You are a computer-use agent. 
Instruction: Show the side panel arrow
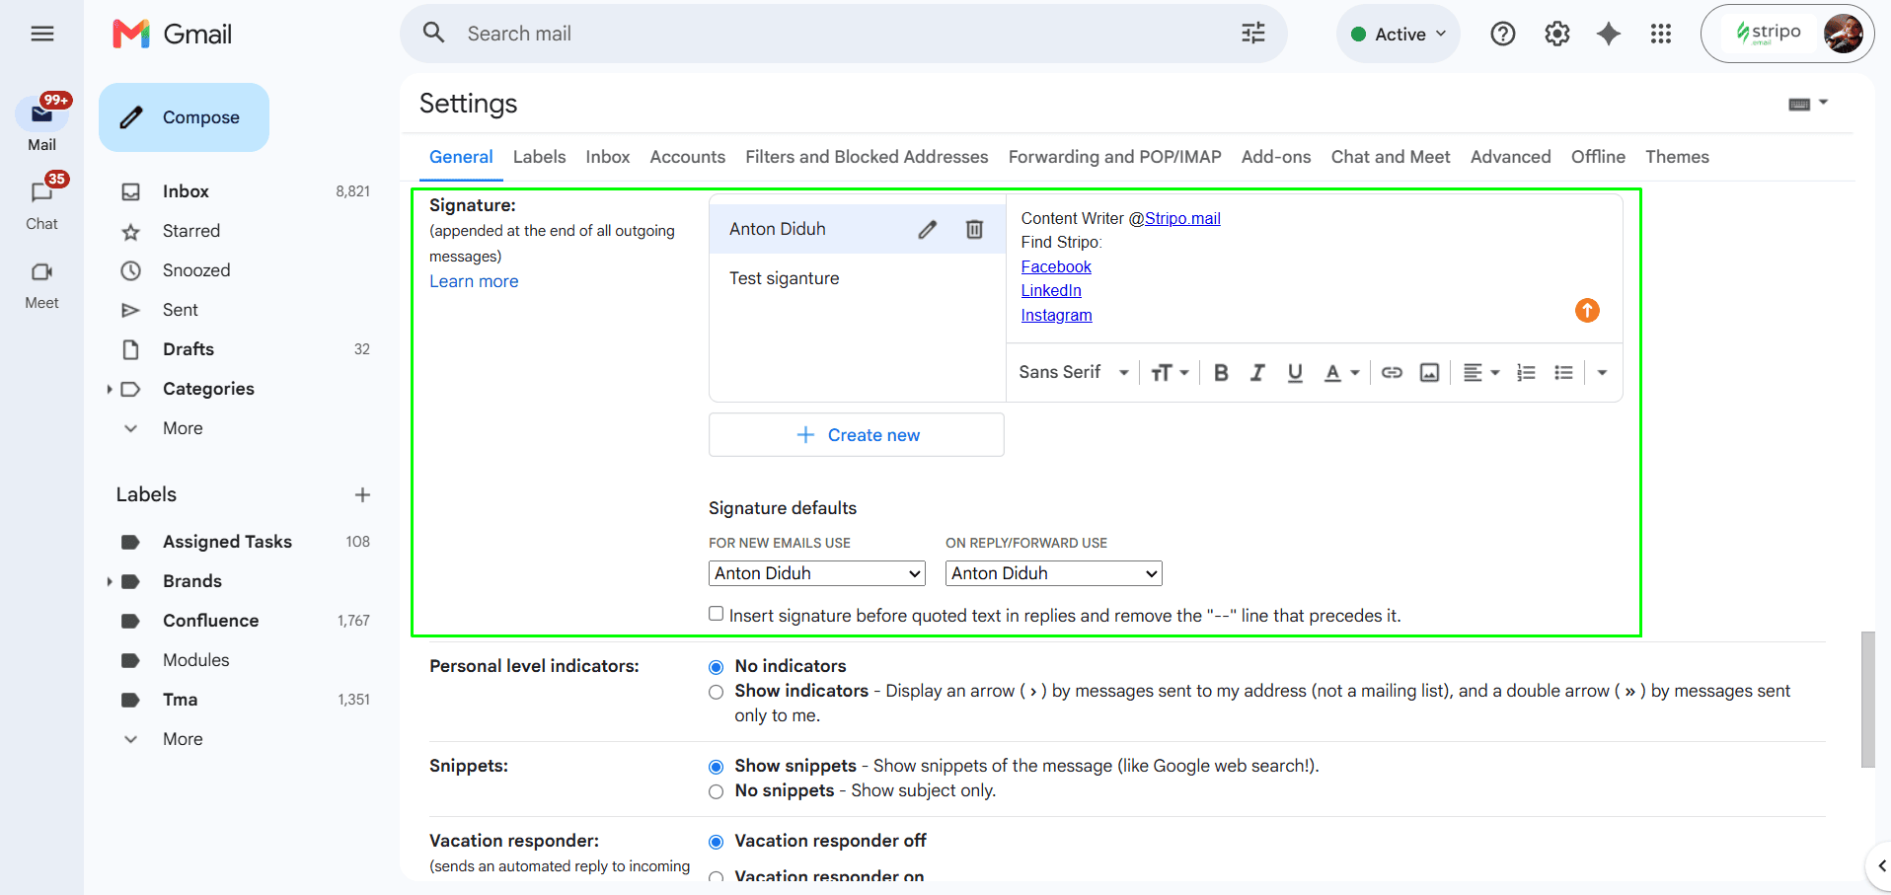coord(1879,866)
